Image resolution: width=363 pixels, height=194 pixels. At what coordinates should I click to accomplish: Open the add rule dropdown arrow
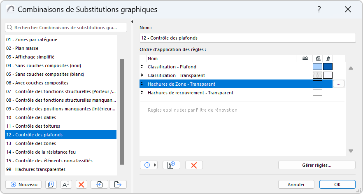click(155, 165)
